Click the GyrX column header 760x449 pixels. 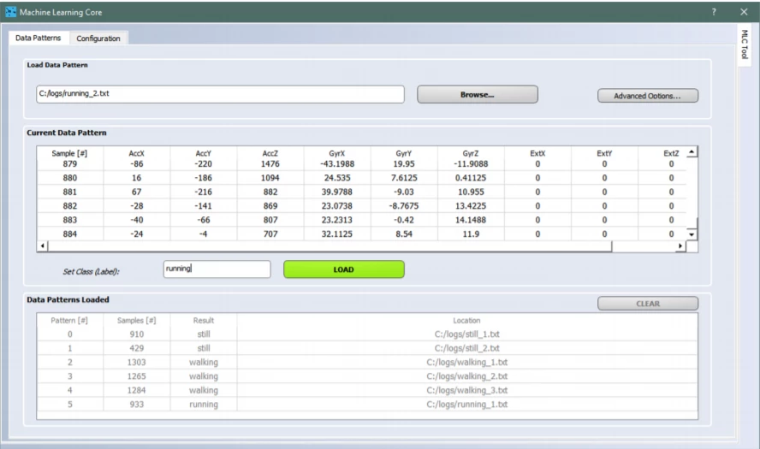click(337, 153)
